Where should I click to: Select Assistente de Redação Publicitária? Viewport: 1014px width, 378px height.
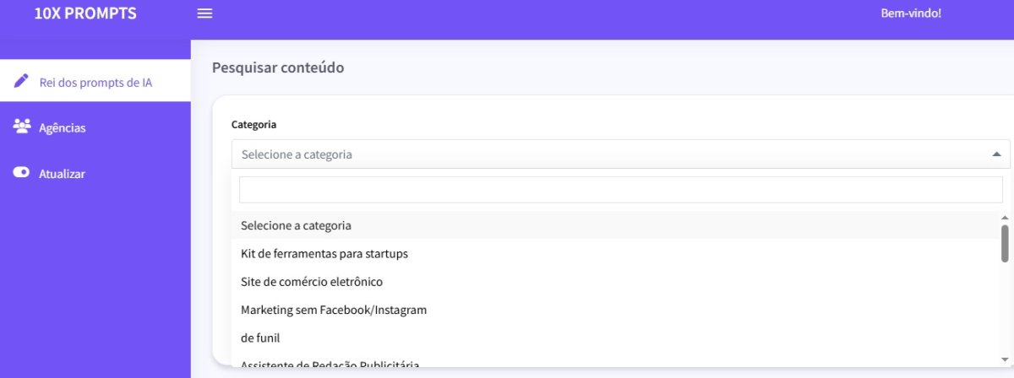615,363
